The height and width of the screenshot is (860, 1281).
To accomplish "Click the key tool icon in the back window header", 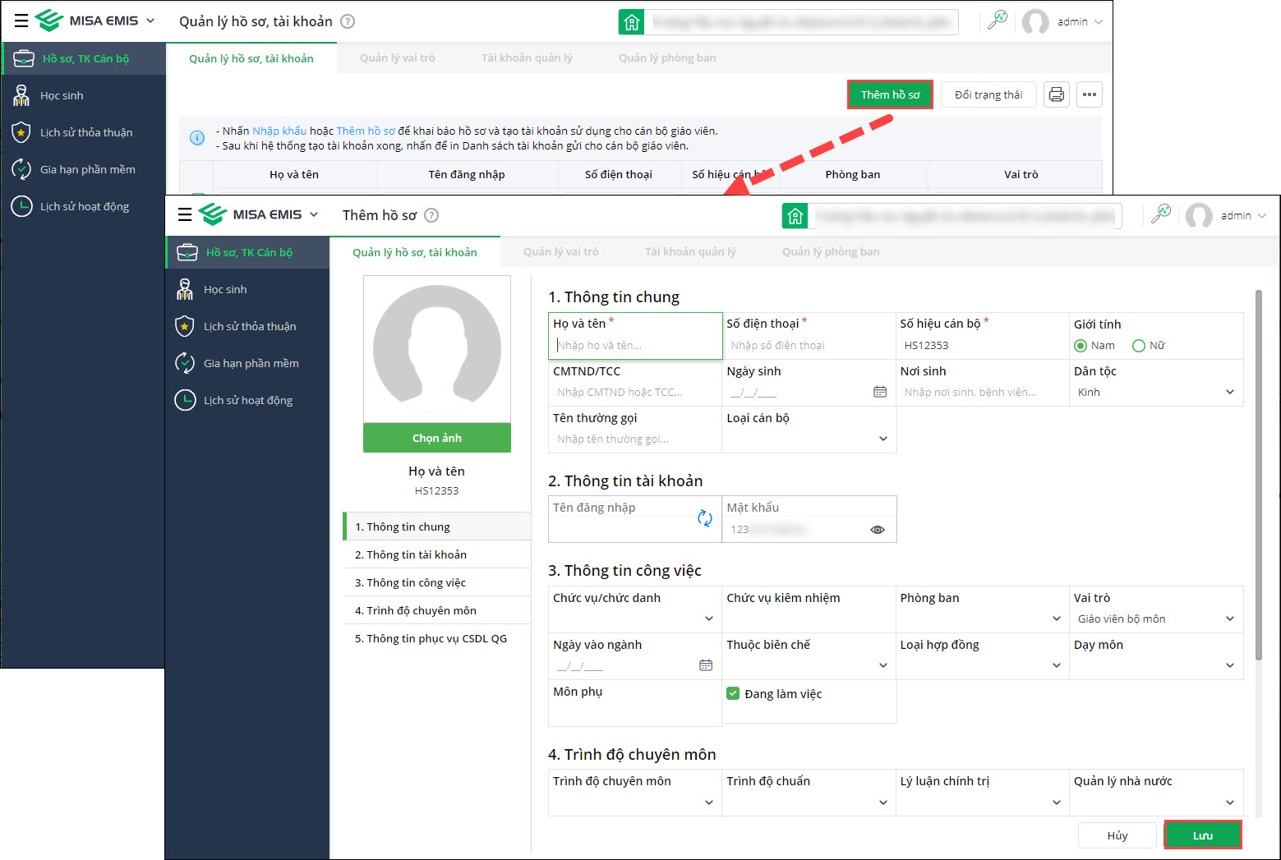I will (x=998, y=21).
